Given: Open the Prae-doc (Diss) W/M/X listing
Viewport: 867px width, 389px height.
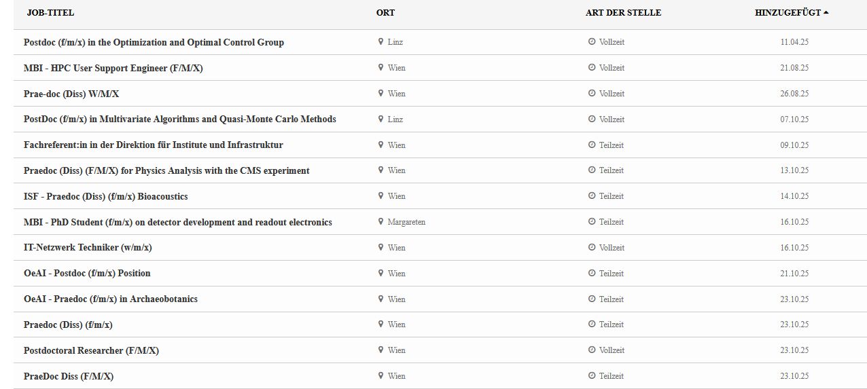Looking at the screenshot, I should 71,94.
